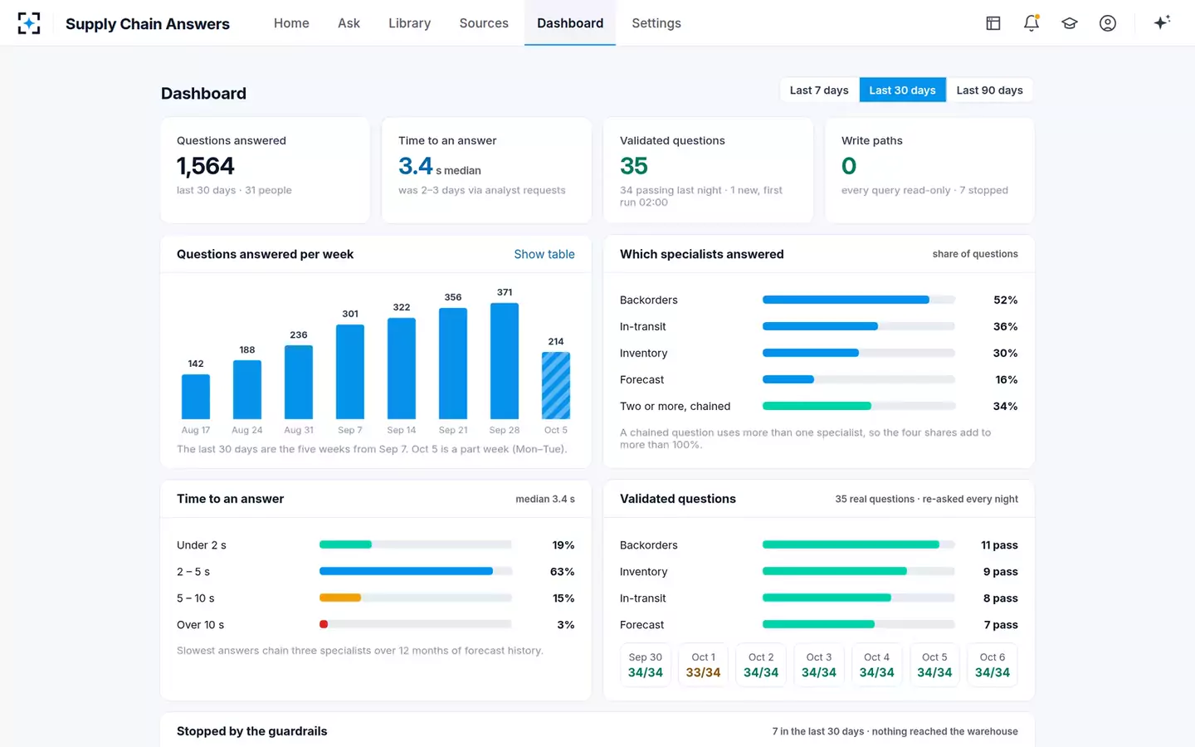This screenshot has height=747, width=1195.
Task: Open the Oct 1 33/34 run card
Action: [x=703, y=665]
